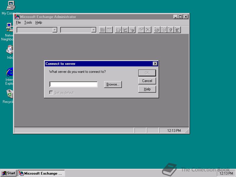Open the Tools menu
This screenshot has height=177, width=236.
click(x=28, y=22)
